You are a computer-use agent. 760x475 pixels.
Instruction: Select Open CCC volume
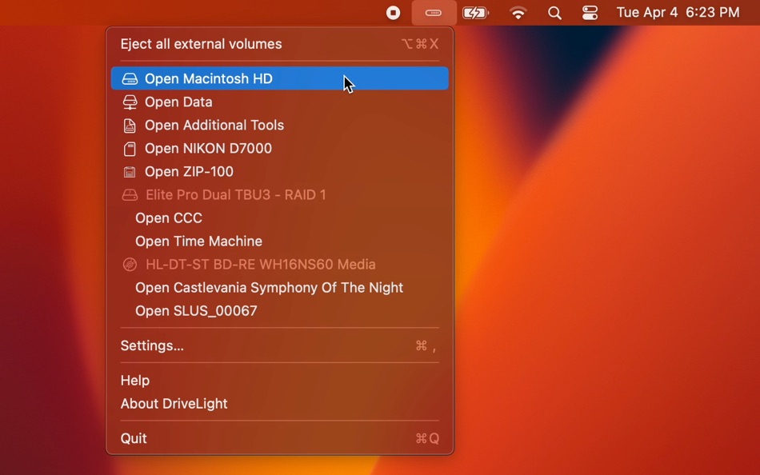tap(280, 218)
